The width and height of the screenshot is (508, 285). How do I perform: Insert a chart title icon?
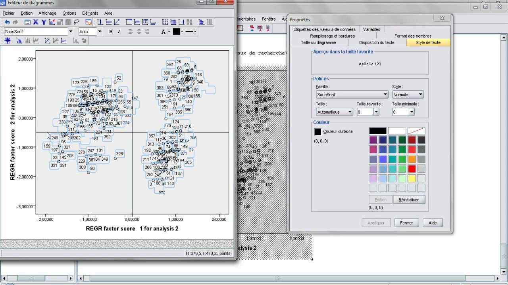(x=129, y=22)
